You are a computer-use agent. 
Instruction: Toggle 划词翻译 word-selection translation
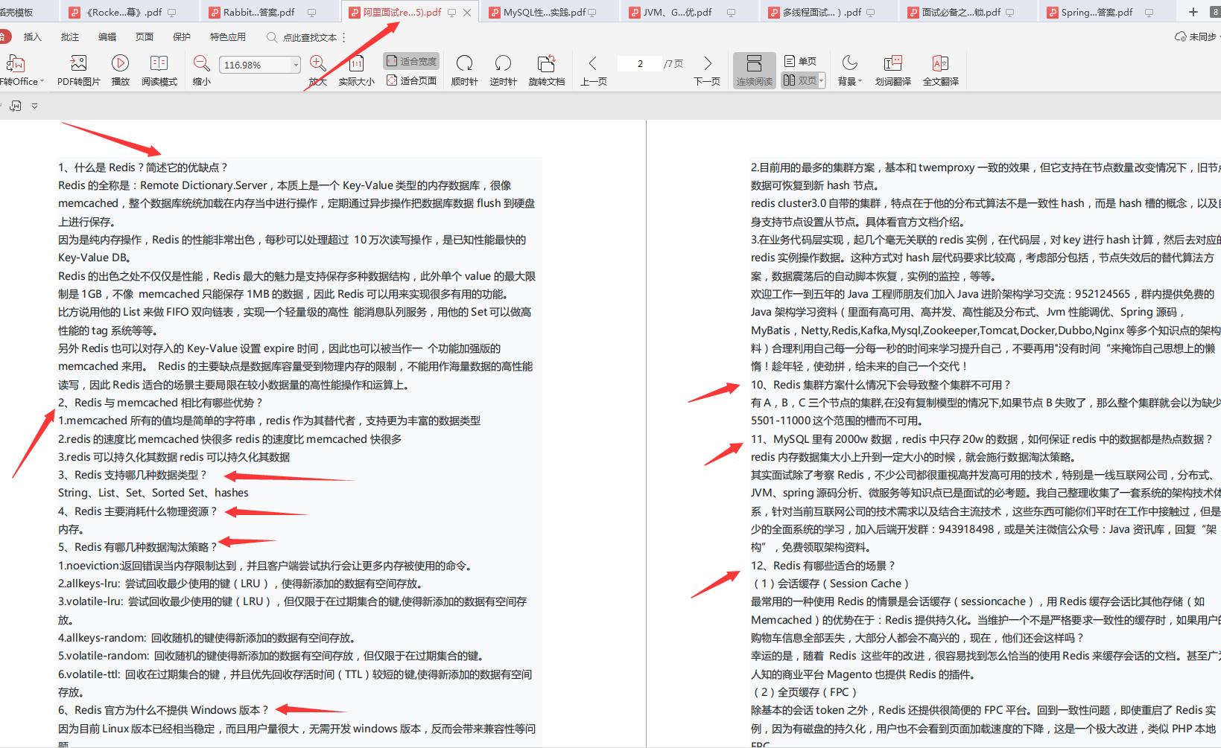[x=892, y=70]
